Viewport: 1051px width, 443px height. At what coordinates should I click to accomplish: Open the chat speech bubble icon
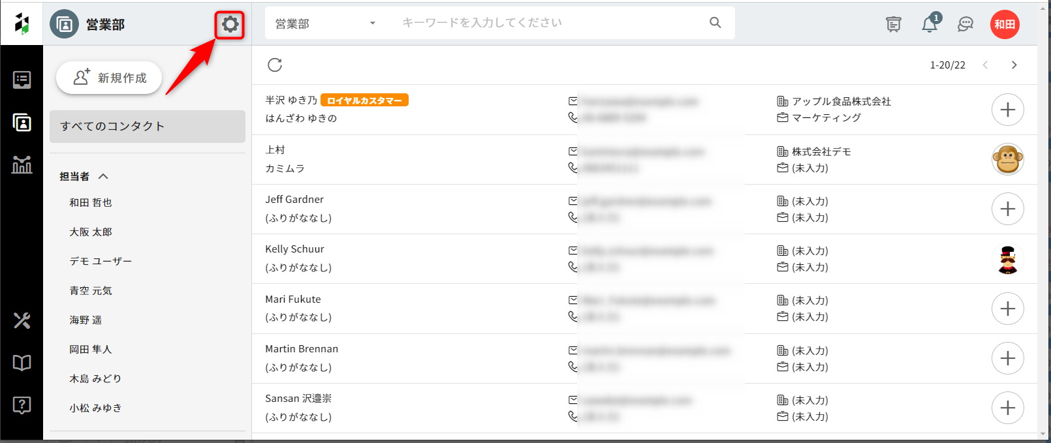965,25
